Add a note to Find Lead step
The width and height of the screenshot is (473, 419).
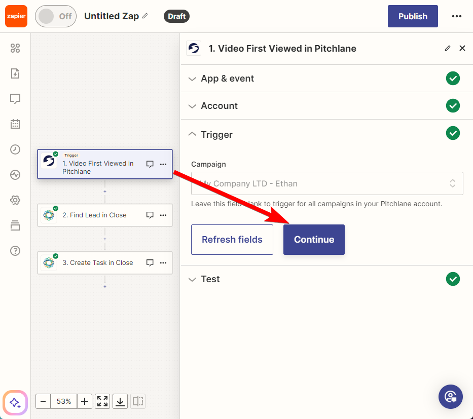pyautogui.click(x=150, y=215)
